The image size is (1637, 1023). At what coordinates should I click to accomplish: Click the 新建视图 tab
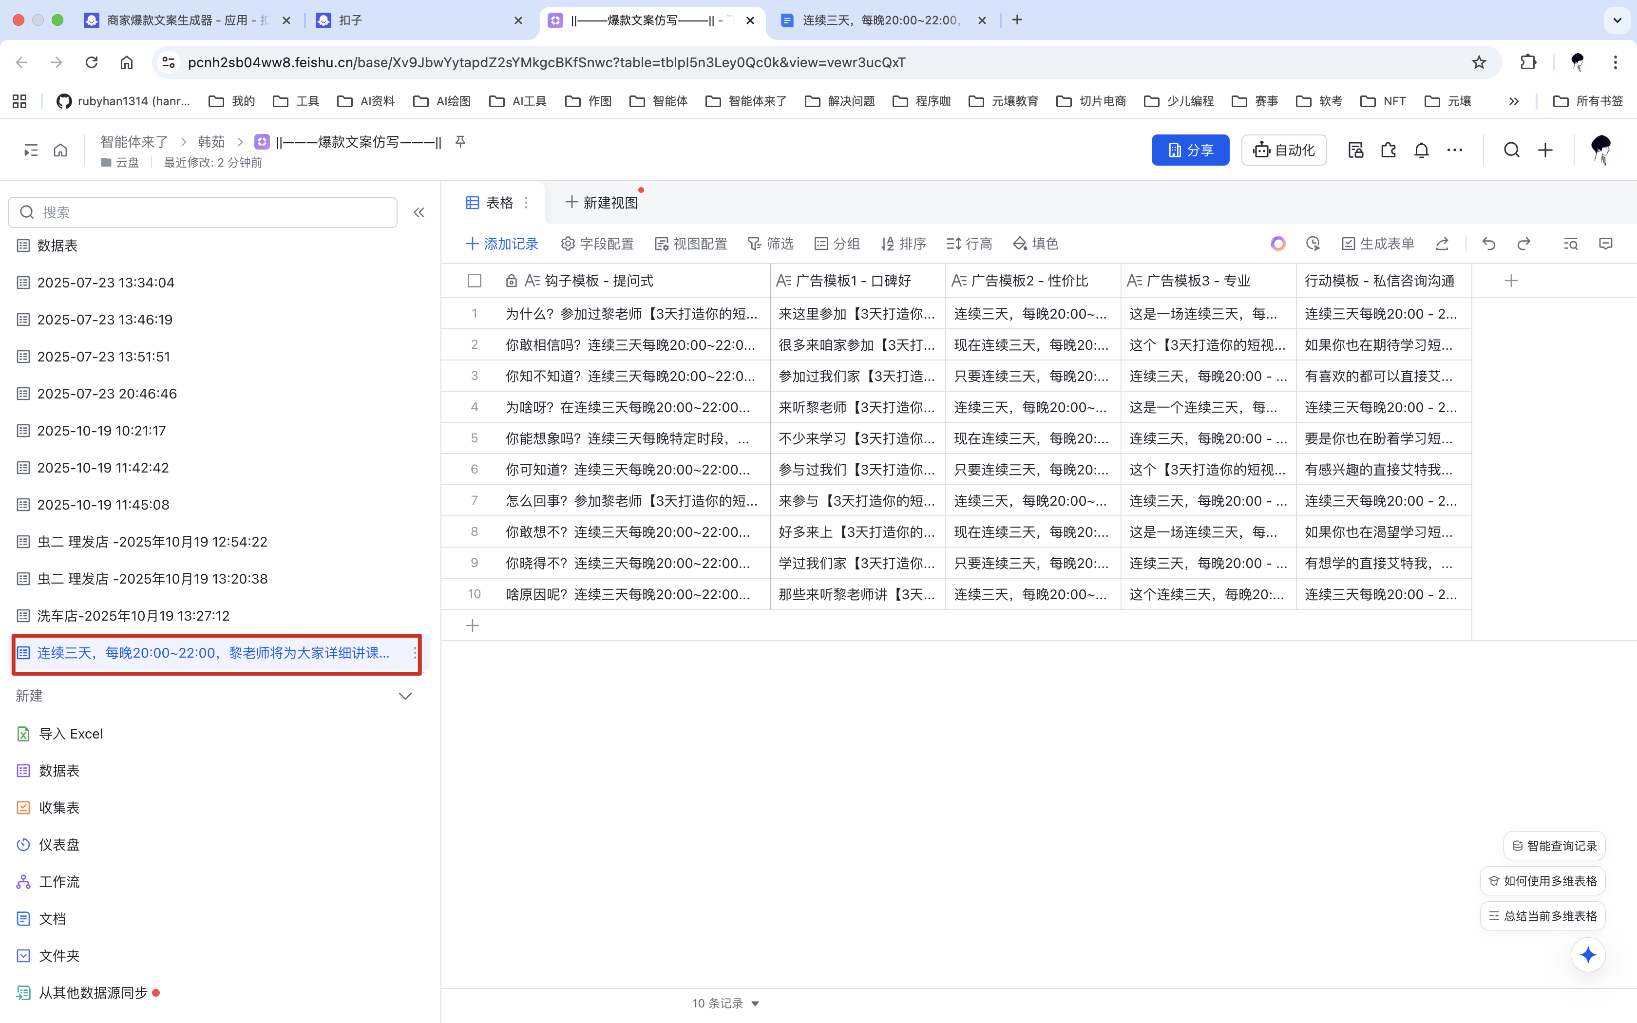[601, 202]
